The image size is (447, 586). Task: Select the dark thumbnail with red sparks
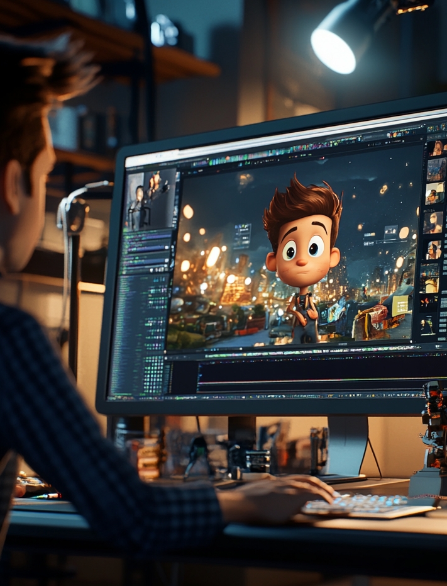[428, 303]
